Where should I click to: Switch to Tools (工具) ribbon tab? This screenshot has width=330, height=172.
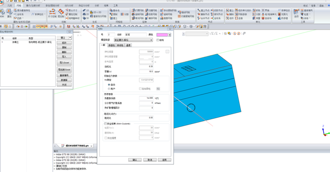pyautogui.click(x=116, y=5)
